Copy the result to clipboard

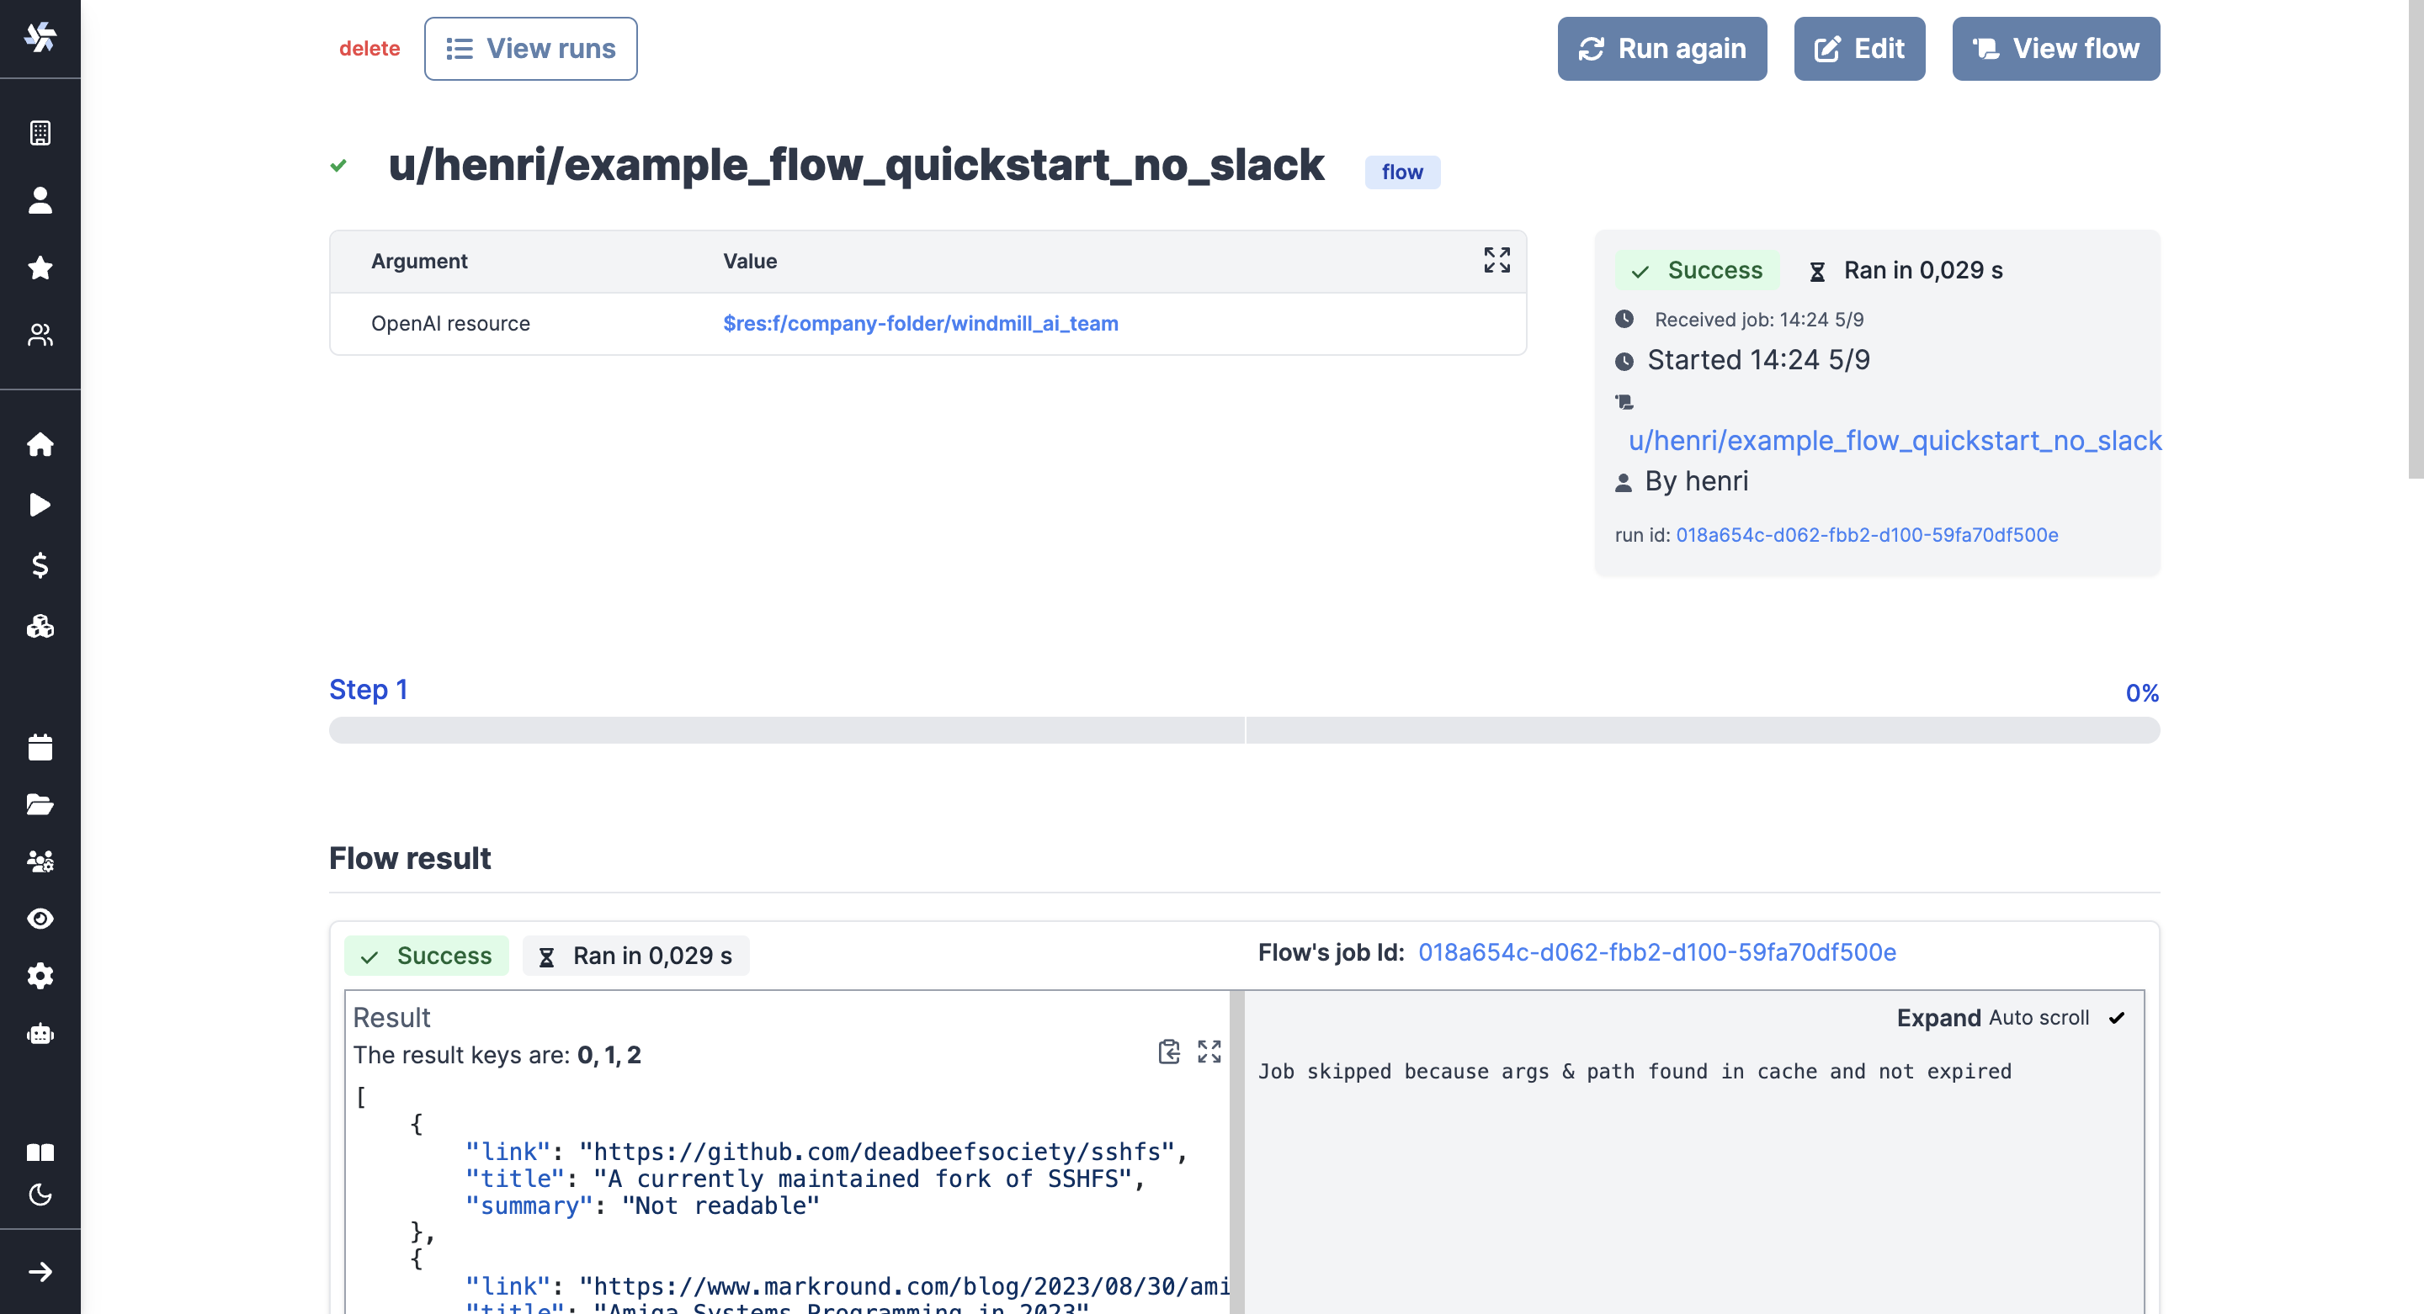pyautogui.click(x=1169, y=1052)
